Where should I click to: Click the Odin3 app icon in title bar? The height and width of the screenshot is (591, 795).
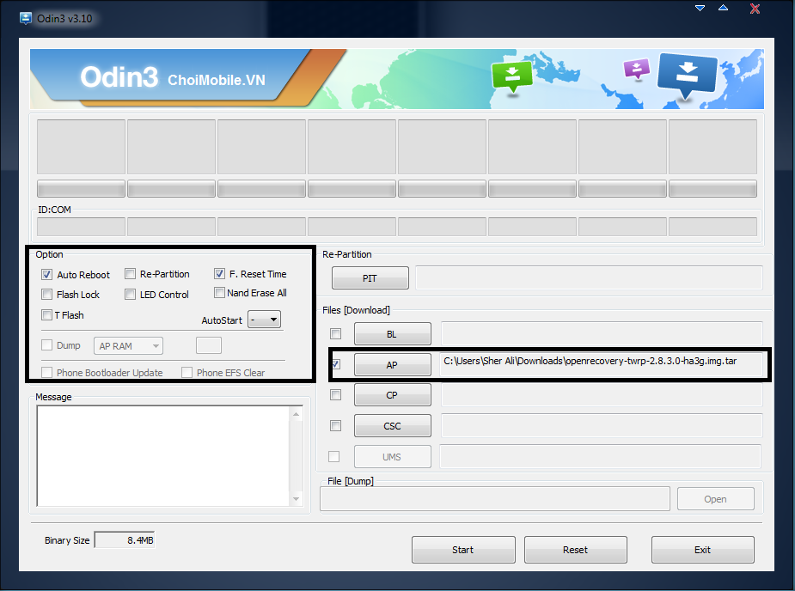click(x=25, y=18)
